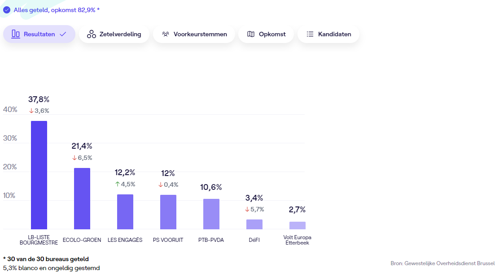Select the Kandidaten tab

pos(328,34)
